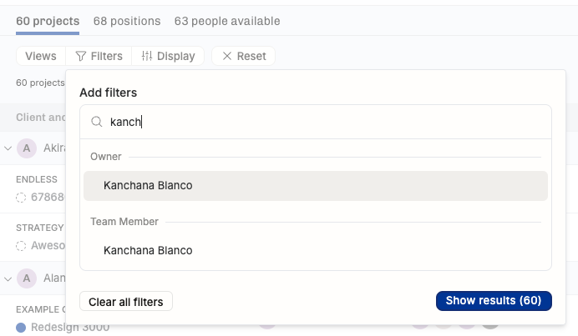
Task: Click the blue dot beside Redesign 3000
Action: [21, 327]
